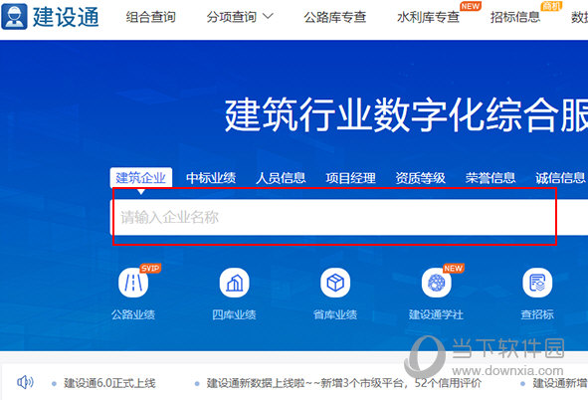Click the 建设通学社 label text

pyautogui.click(x=436, y=314)
